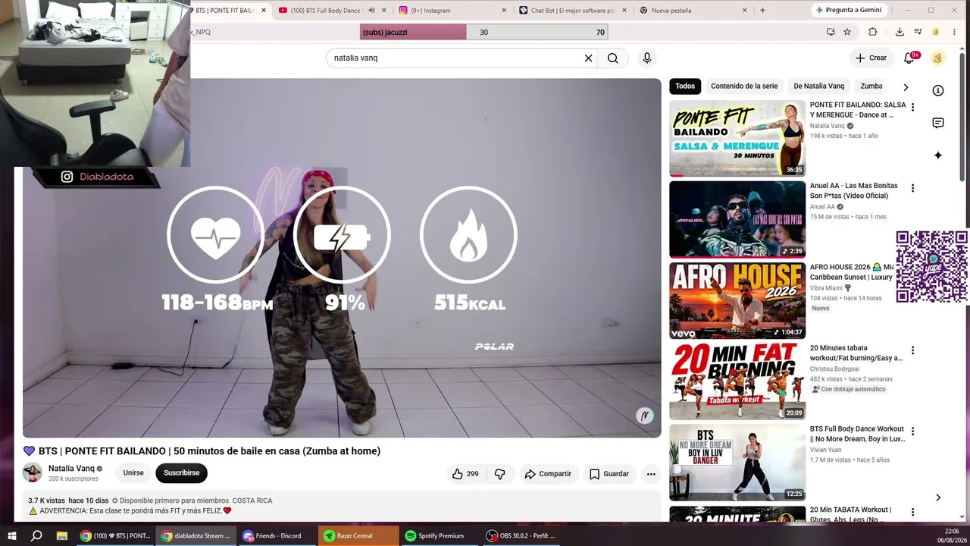Open the AFRO HOUSE 2026 thumbnail

[x=737, y=301]
